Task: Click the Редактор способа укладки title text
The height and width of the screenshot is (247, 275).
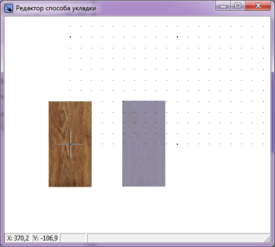Action: point(56,8)
